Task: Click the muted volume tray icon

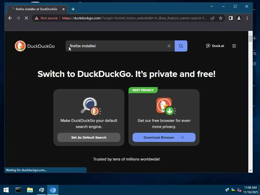Action: 239,190
